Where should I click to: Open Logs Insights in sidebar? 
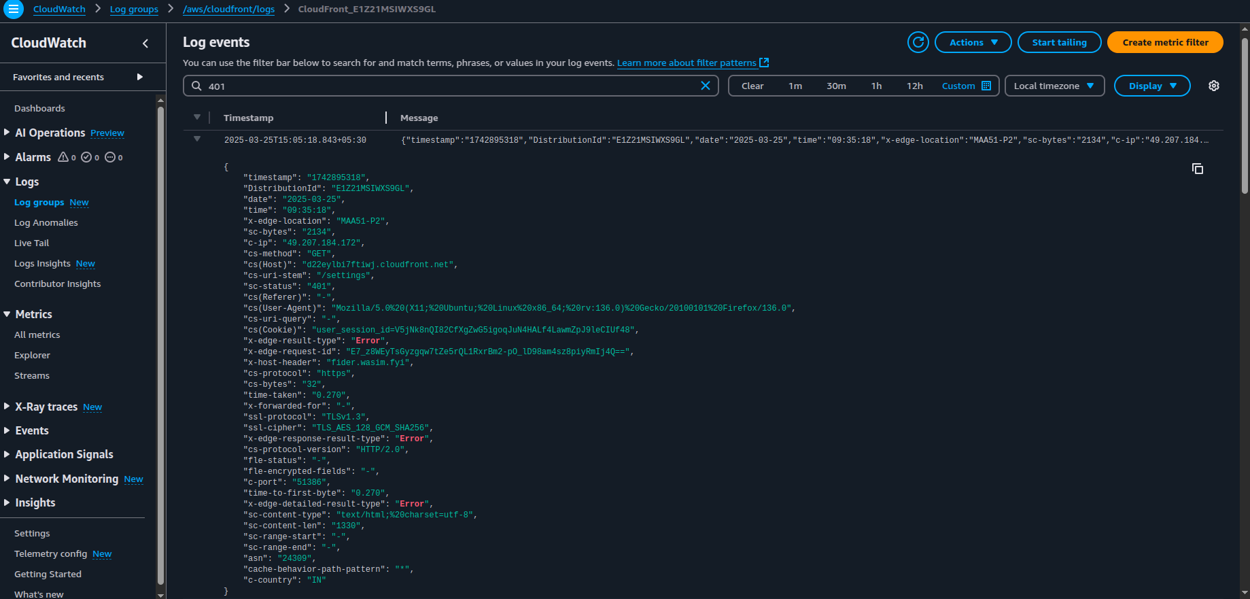[x=42, y=263]
